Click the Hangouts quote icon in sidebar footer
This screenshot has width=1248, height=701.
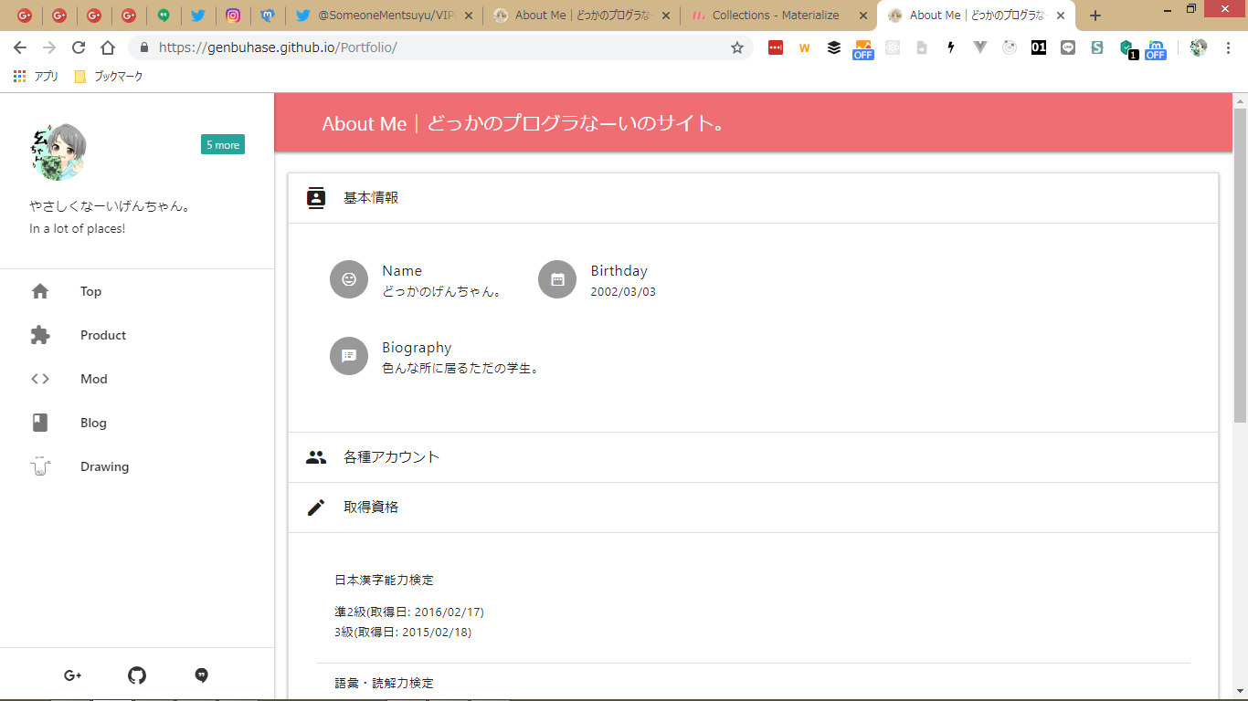202,675
